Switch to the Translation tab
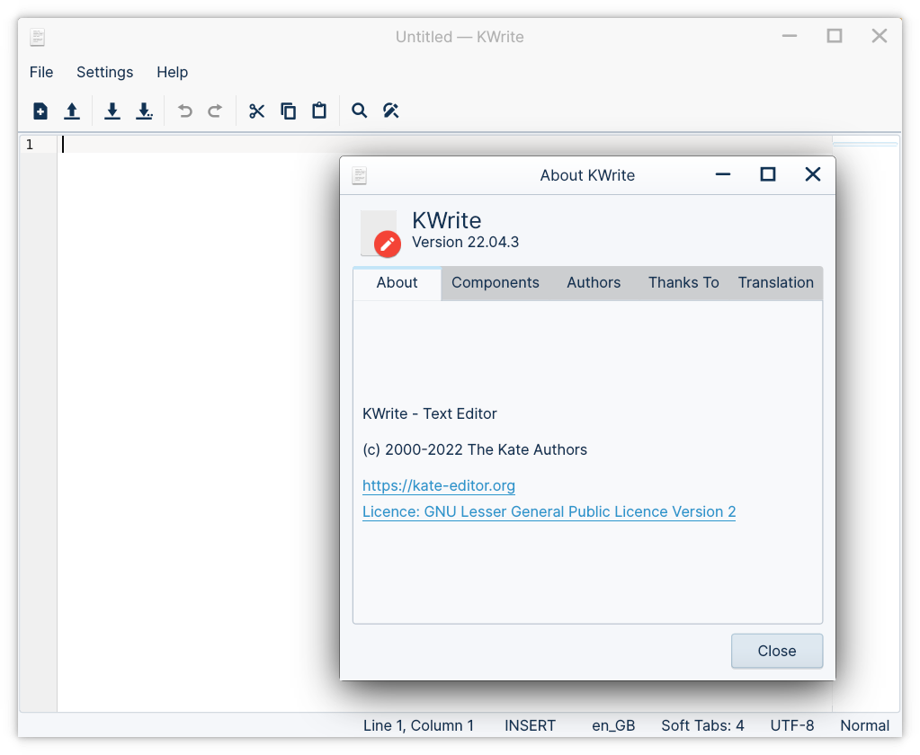The image size is (920, 755). 776,283
